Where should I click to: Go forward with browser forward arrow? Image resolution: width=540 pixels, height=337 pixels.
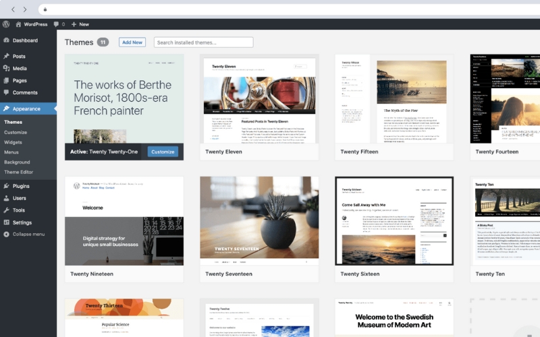coord(25,9)
